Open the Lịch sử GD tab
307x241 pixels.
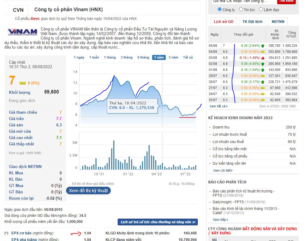224,22
